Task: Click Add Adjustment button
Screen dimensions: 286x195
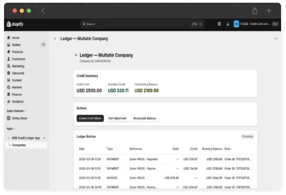Action: [x=117, y=118]
